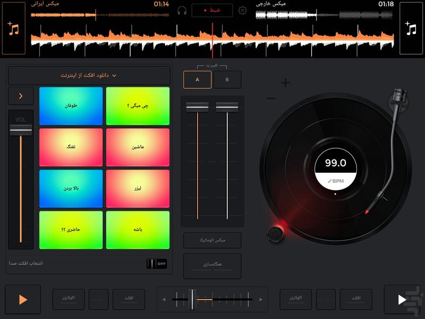Play the right deck

tap(402, 299)
